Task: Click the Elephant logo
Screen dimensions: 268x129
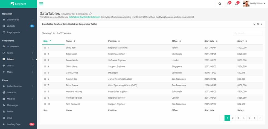Action: [18, 4]
